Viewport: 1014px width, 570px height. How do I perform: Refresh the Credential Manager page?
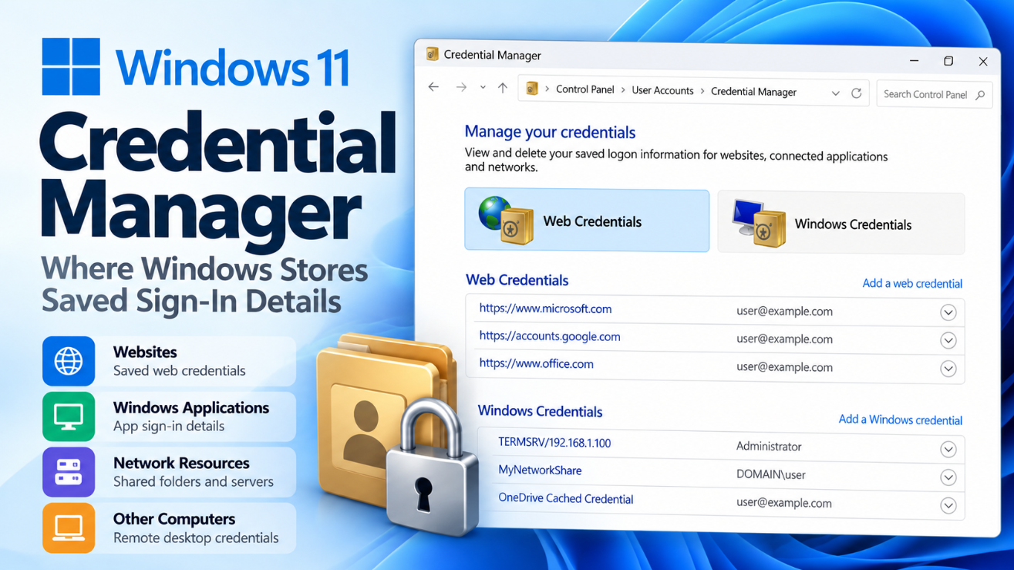click(x=856, y=93)
